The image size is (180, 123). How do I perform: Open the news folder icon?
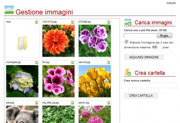[22, 43]
